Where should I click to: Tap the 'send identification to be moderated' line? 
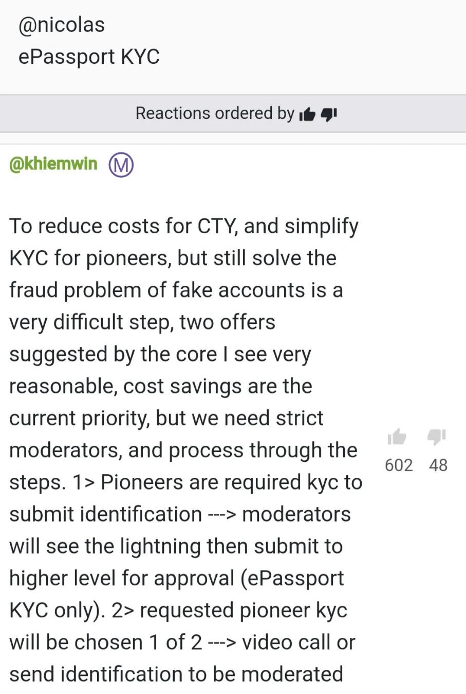176,674
